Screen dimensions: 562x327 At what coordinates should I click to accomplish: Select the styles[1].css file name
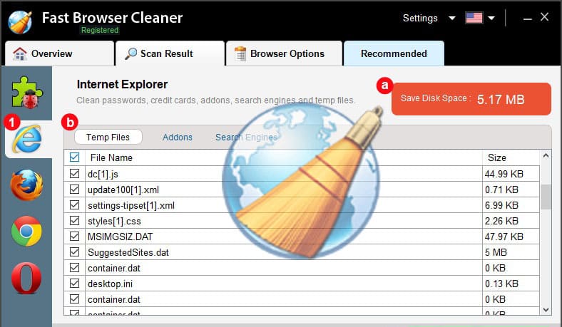[x=114, y=222]
